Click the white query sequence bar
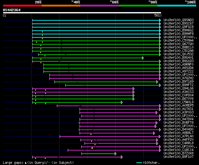Screen dimensions: 199x165 click(x=82, y=13)
